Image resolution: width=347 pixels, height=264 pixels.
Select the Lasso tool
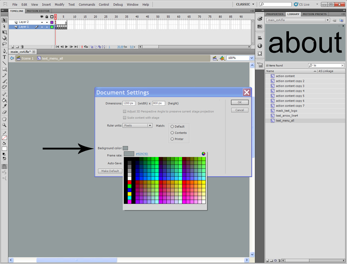point(5,44)
